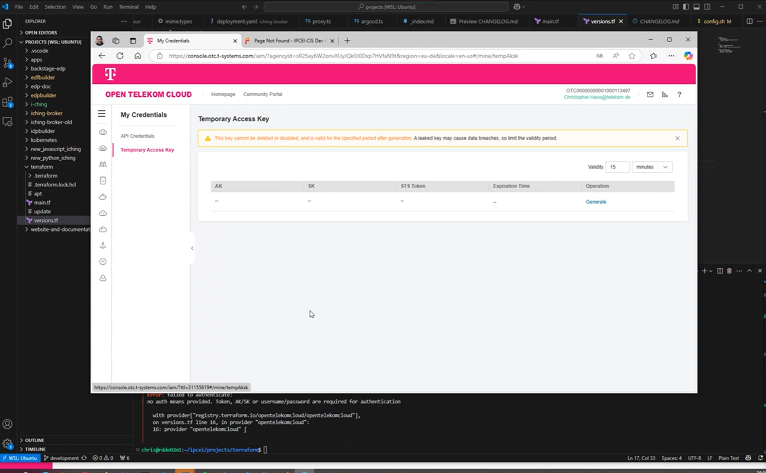Click the VS Code command center search

pos(386,7)
